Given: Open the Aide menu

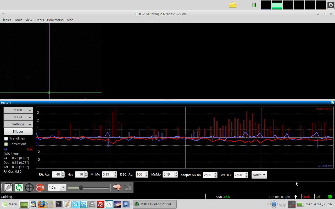Looking at the screenshot, I should point(70,20).
